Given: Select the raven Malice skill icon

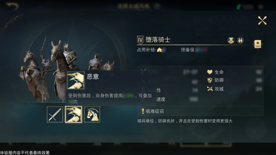Looking at the screenshot, I should [74, 114].
